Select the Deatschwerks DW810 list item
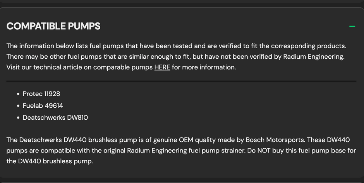This screenshot has height=183, width=364. pyautogui.click(x=55, y=117)
